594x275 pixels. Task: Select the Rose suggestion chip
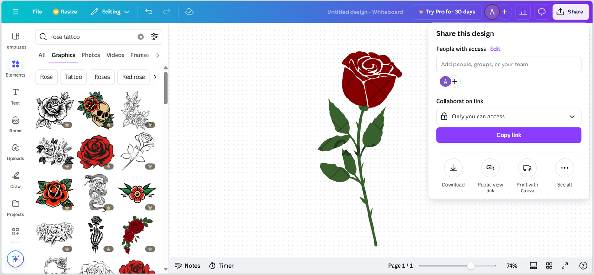[x=46, y=77]
